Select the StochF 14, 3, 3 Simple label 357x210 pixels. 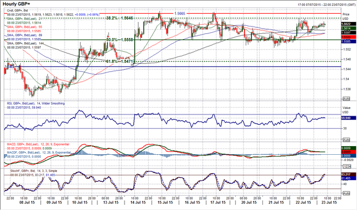coord(33,171)
